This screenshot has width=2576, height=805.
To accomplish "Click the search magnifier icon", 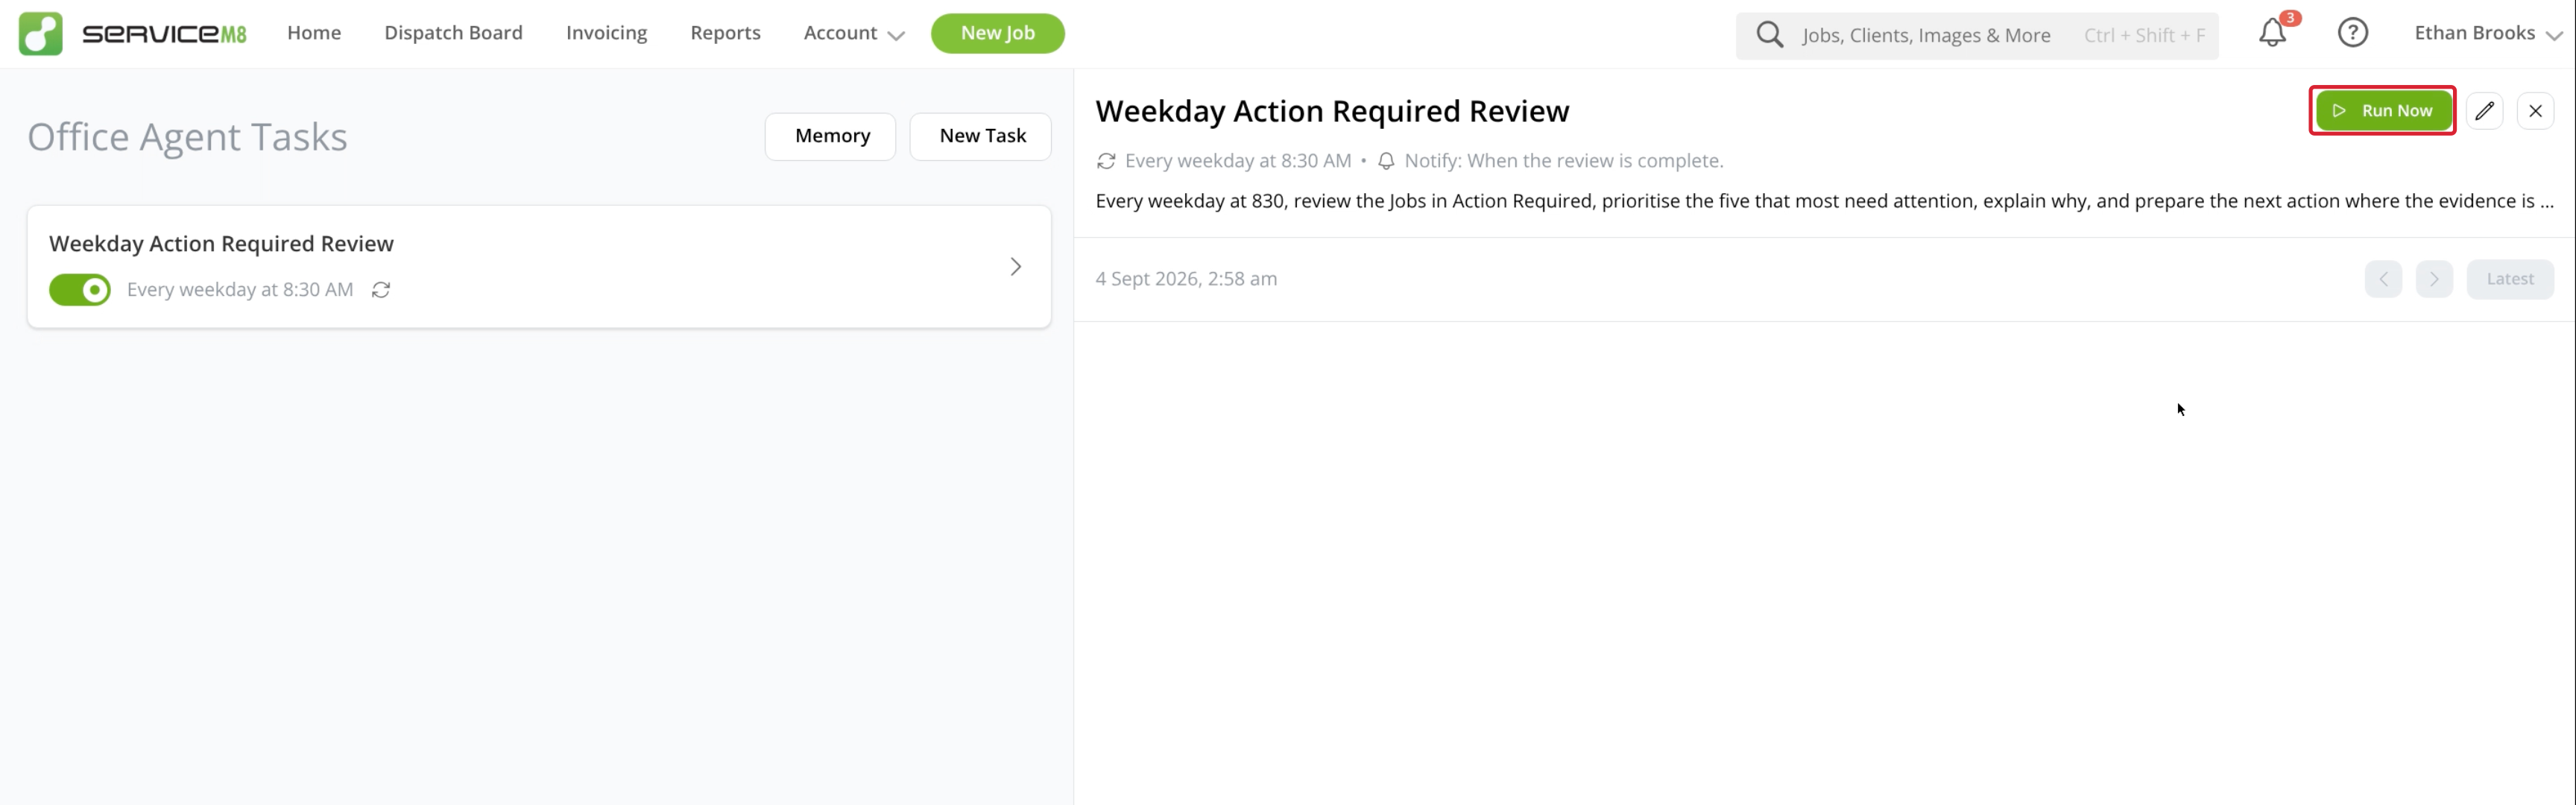I will pos(1769,35).
